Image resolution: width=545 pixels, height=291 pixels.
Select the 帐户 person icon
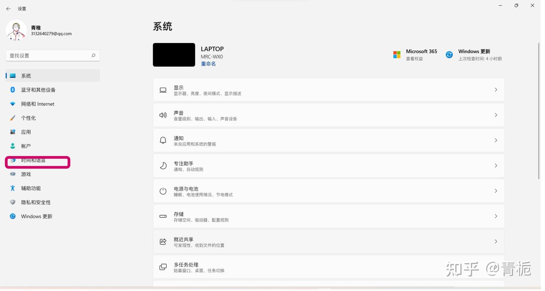click(x=12, y=145)
